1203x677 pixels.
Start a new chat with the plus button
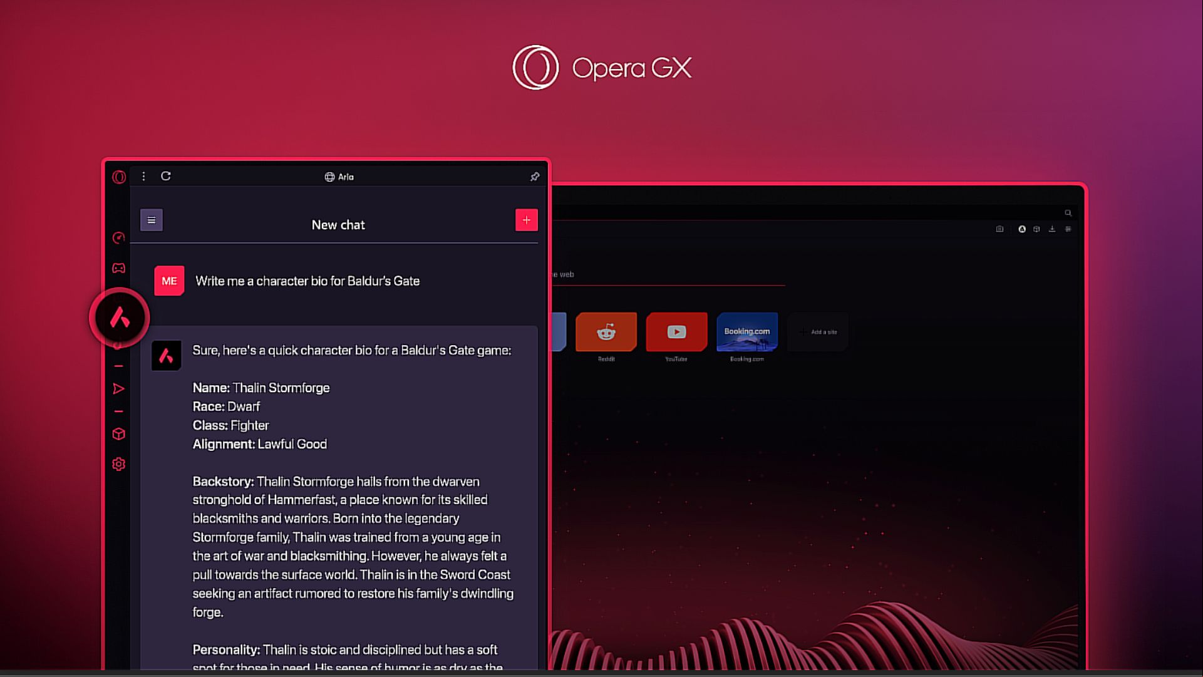[x=527, y=220]
